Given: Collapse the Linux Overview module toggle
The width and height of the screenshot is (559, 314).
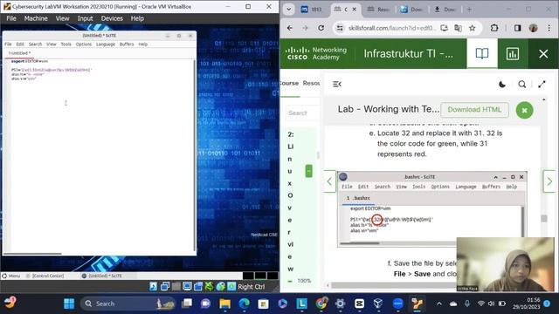Looking at the screenshot, I should (308, 171).
